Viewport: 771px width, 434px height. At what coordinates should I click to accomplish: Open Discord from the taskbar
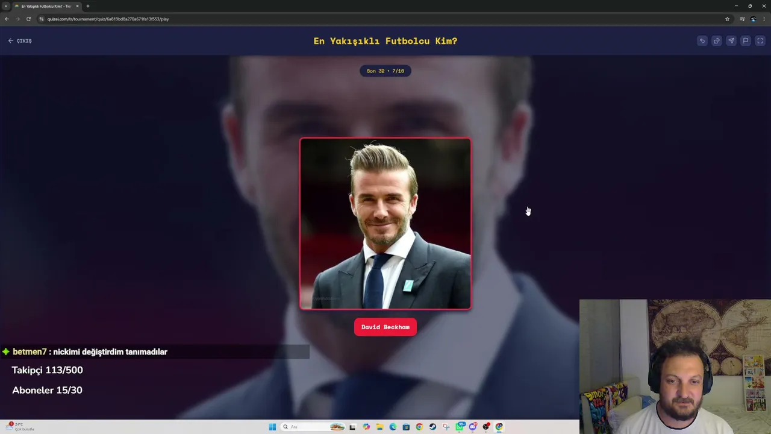pyautogui.click(x=473, y=427)
